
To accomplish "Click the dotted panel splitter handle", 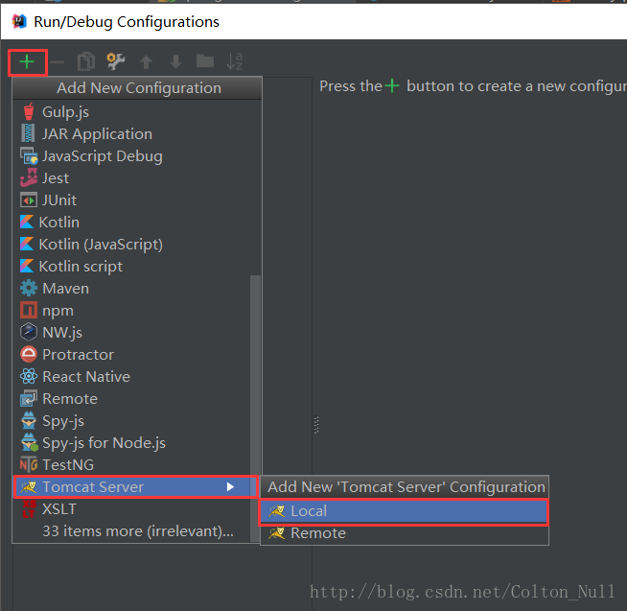I will (x=316, y=425).
